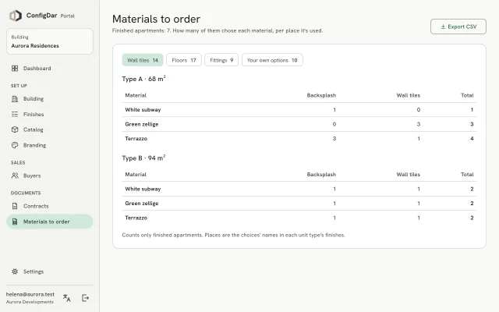The width and height of the screenshot is (499, 312).
Task: Open the Building menu label
Action: 34,99
